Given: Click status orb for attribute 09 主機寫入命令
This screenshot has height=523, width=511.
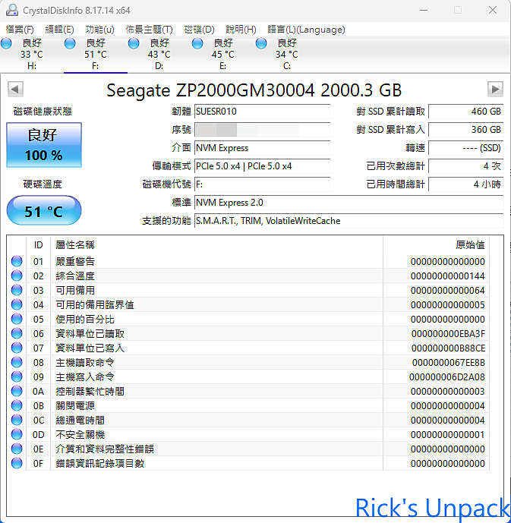Looking at the screenshot, I should pos(17,376).
